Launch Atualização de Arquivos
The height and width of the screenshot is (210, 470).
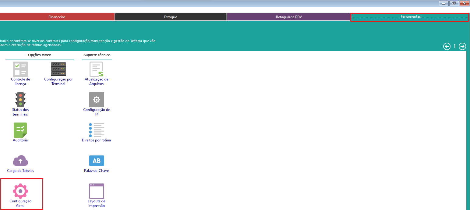[96, 69]
